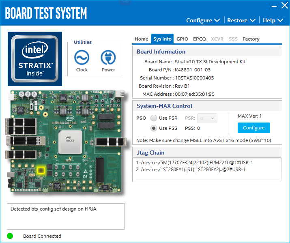Click the board photo thumbnail
The width and height of the screenshot is (290, 243).
pos(66,141)
